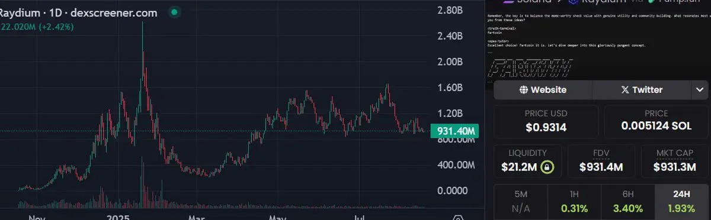The image size is (711, 220).
Task: Expand the socials dropdown chevron
Action: (x=699, y=90)
